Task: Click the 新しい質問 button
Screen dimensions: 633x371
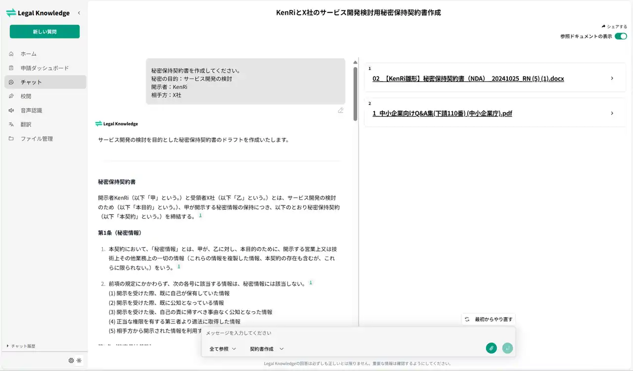Action: [45, 32]
